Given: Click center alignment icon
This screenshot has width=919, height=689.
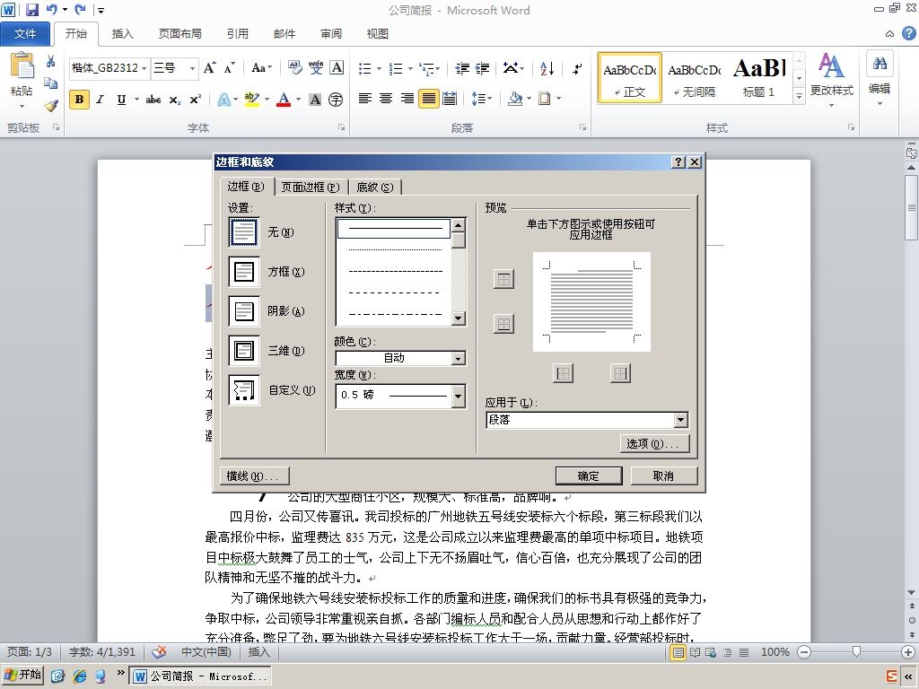Looking at the screenshot, I should point(386,99).
